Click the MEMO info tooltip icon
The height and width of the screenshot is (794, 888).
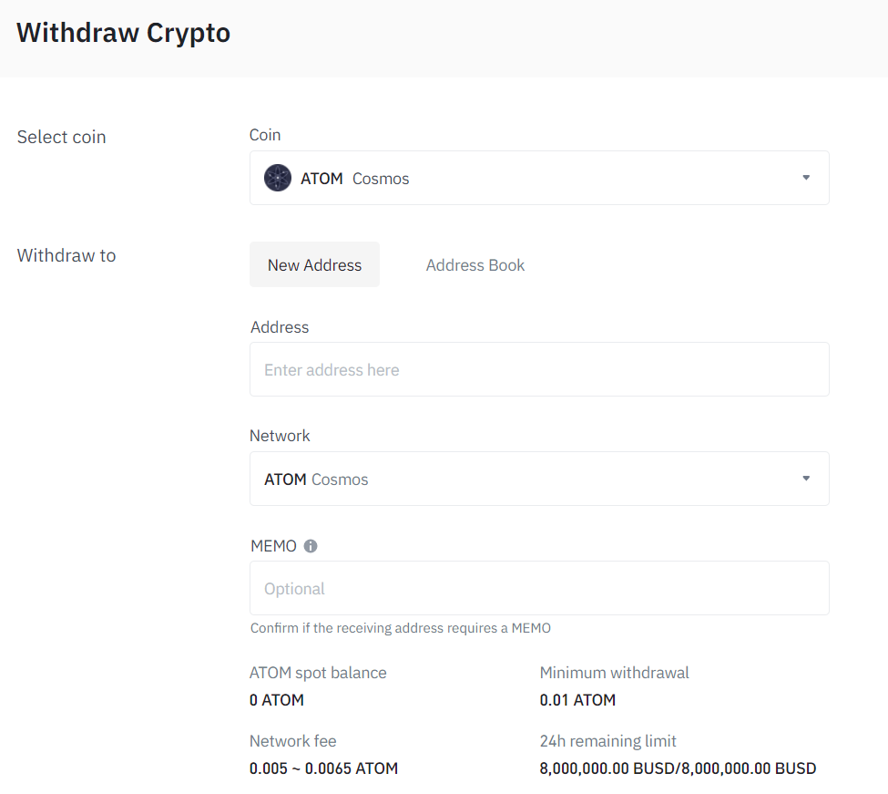pyautogui.click(x=311, y=546)
